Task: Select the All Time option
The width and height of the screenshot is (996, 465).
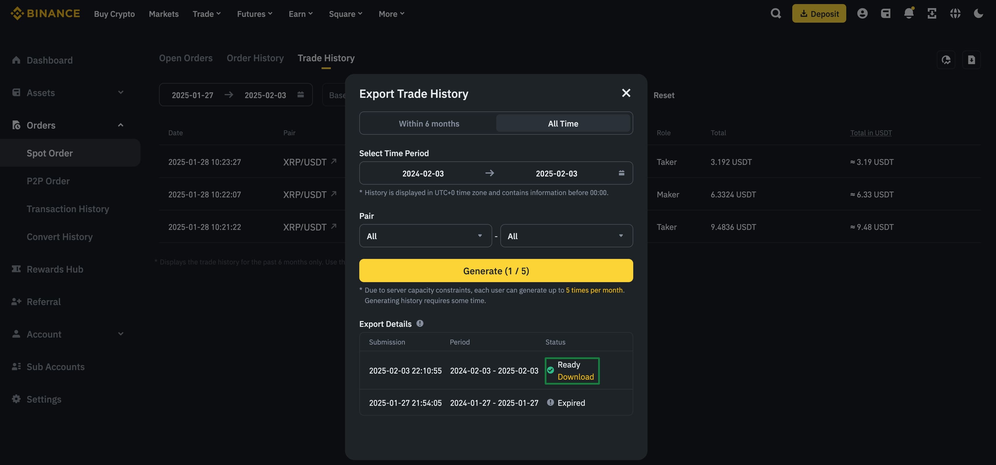Action: click(563, 123)
